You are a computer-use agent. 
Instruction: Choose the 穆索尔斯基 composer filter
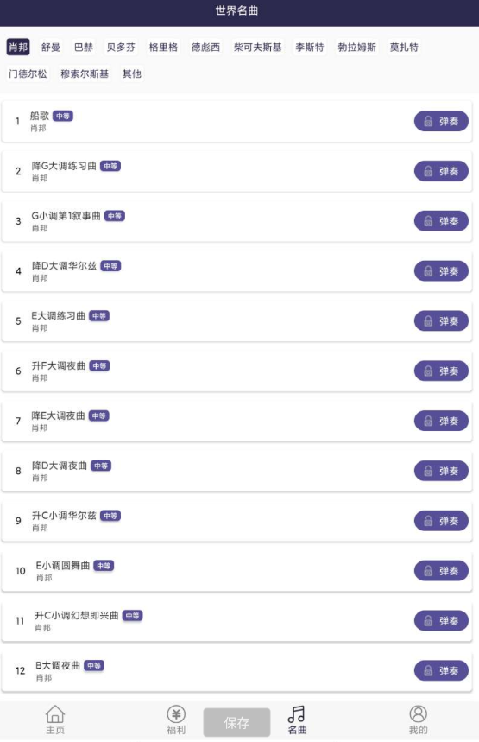(85, 73)
